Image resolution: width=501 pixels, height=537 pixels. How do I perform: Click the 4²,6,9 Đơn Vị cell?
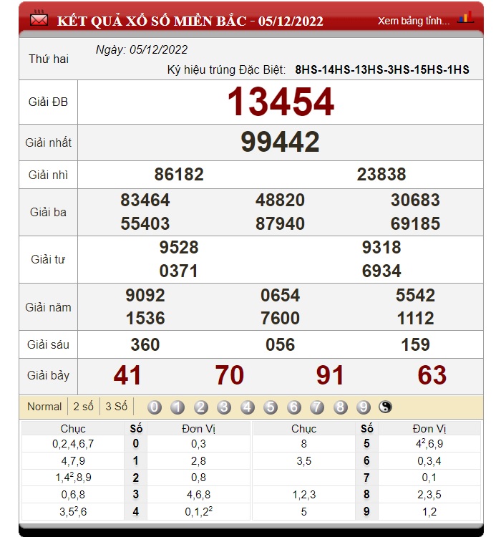click(x=429, y=444)
